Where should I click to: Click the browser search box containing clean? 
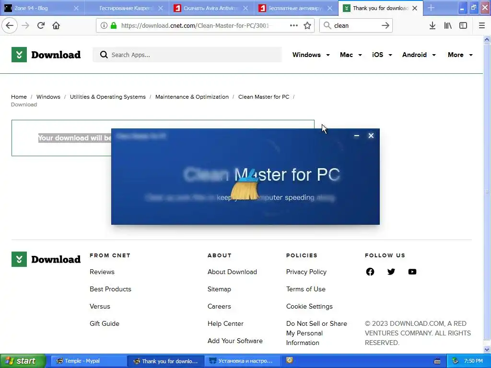(x=355, y=25)
